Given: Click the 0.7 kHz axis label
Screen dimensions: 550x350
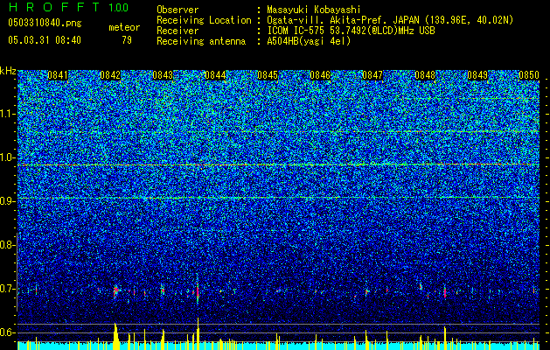Looking at the screenshot, I should 8,289.
